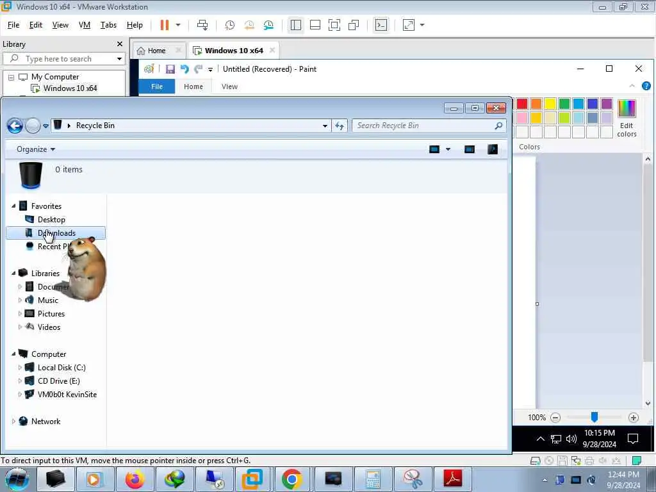This screenshot has height=492, width=656.
Task: Select Windows 10 x64 in Library tree
Action: [70, 88]
